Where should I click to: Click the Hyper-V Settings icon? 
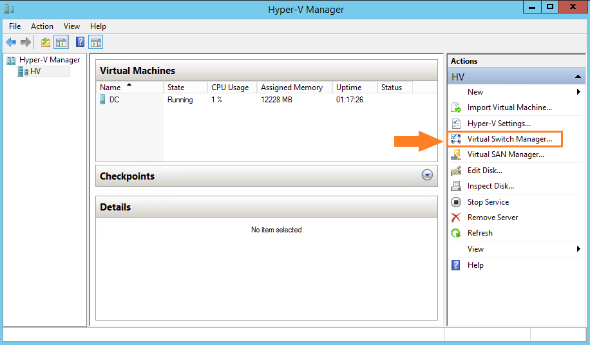456,124
